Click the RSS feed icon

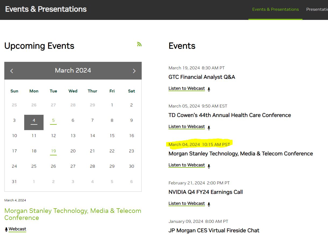click(139, 44)
